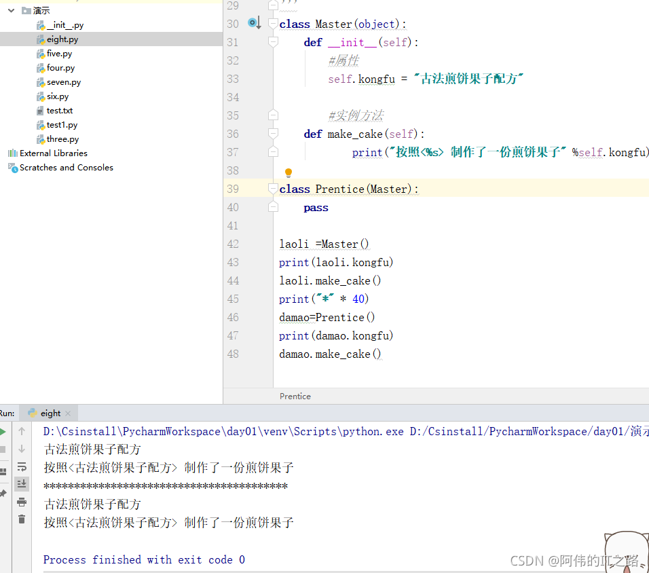Image resolution: width=649 pixels, height=573 pixels.
Task: Toggle soft-wrap in the run console
Action: click(22, 466)
